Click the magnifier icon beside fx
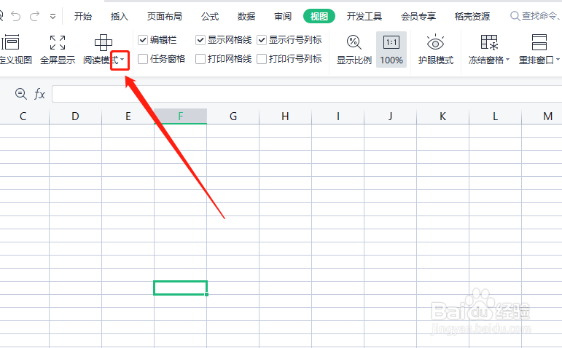The width and height of the screenshot is (562, 348). click(21, 94)
